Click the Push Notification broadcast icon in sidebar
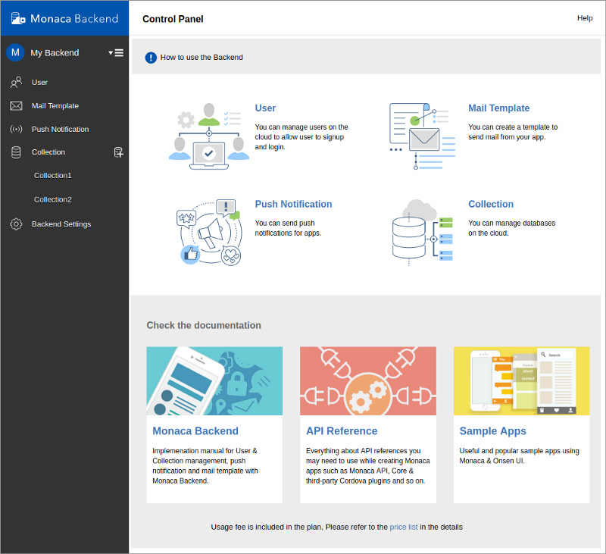 [16, 129]
